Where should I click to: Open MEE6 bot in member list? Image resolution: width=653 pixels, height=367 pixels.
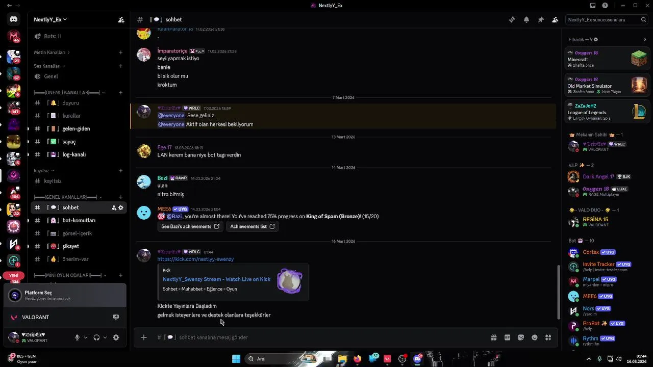607,296
